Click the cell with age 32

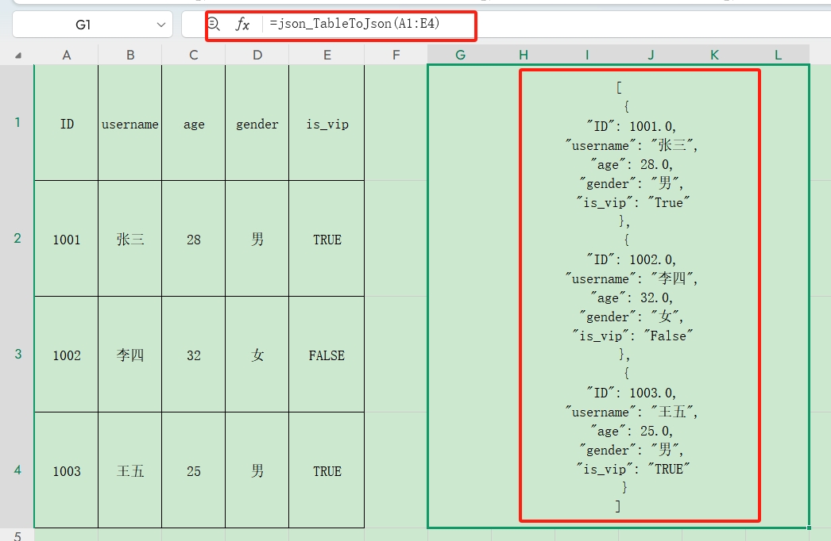pyautogui.click(x=193, y=355)
